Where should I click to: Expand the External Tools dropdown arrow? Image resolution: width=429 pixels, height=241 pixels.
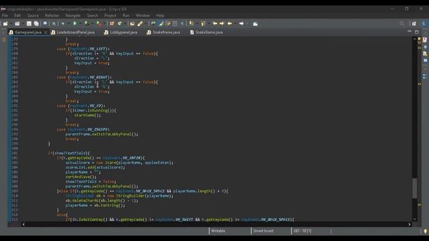point(105,24)
